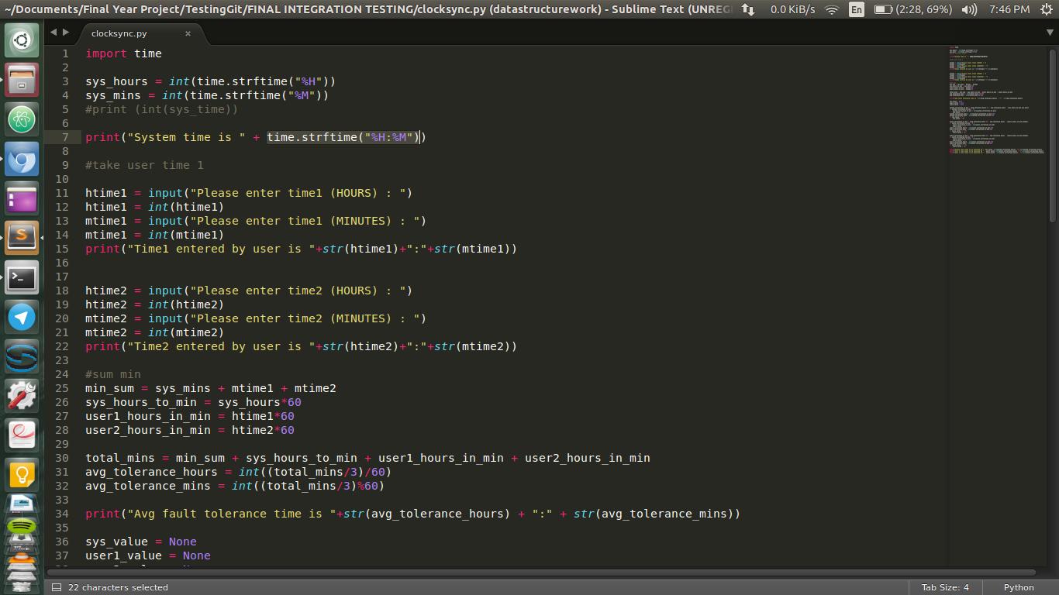Open the Ubuntu Dash from the launcher
Screen dimensions: 1059x595
tap(22, 40)
